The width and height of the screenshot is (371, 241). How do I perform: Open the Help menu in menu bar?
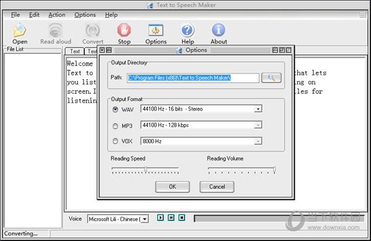pos(111,15)
